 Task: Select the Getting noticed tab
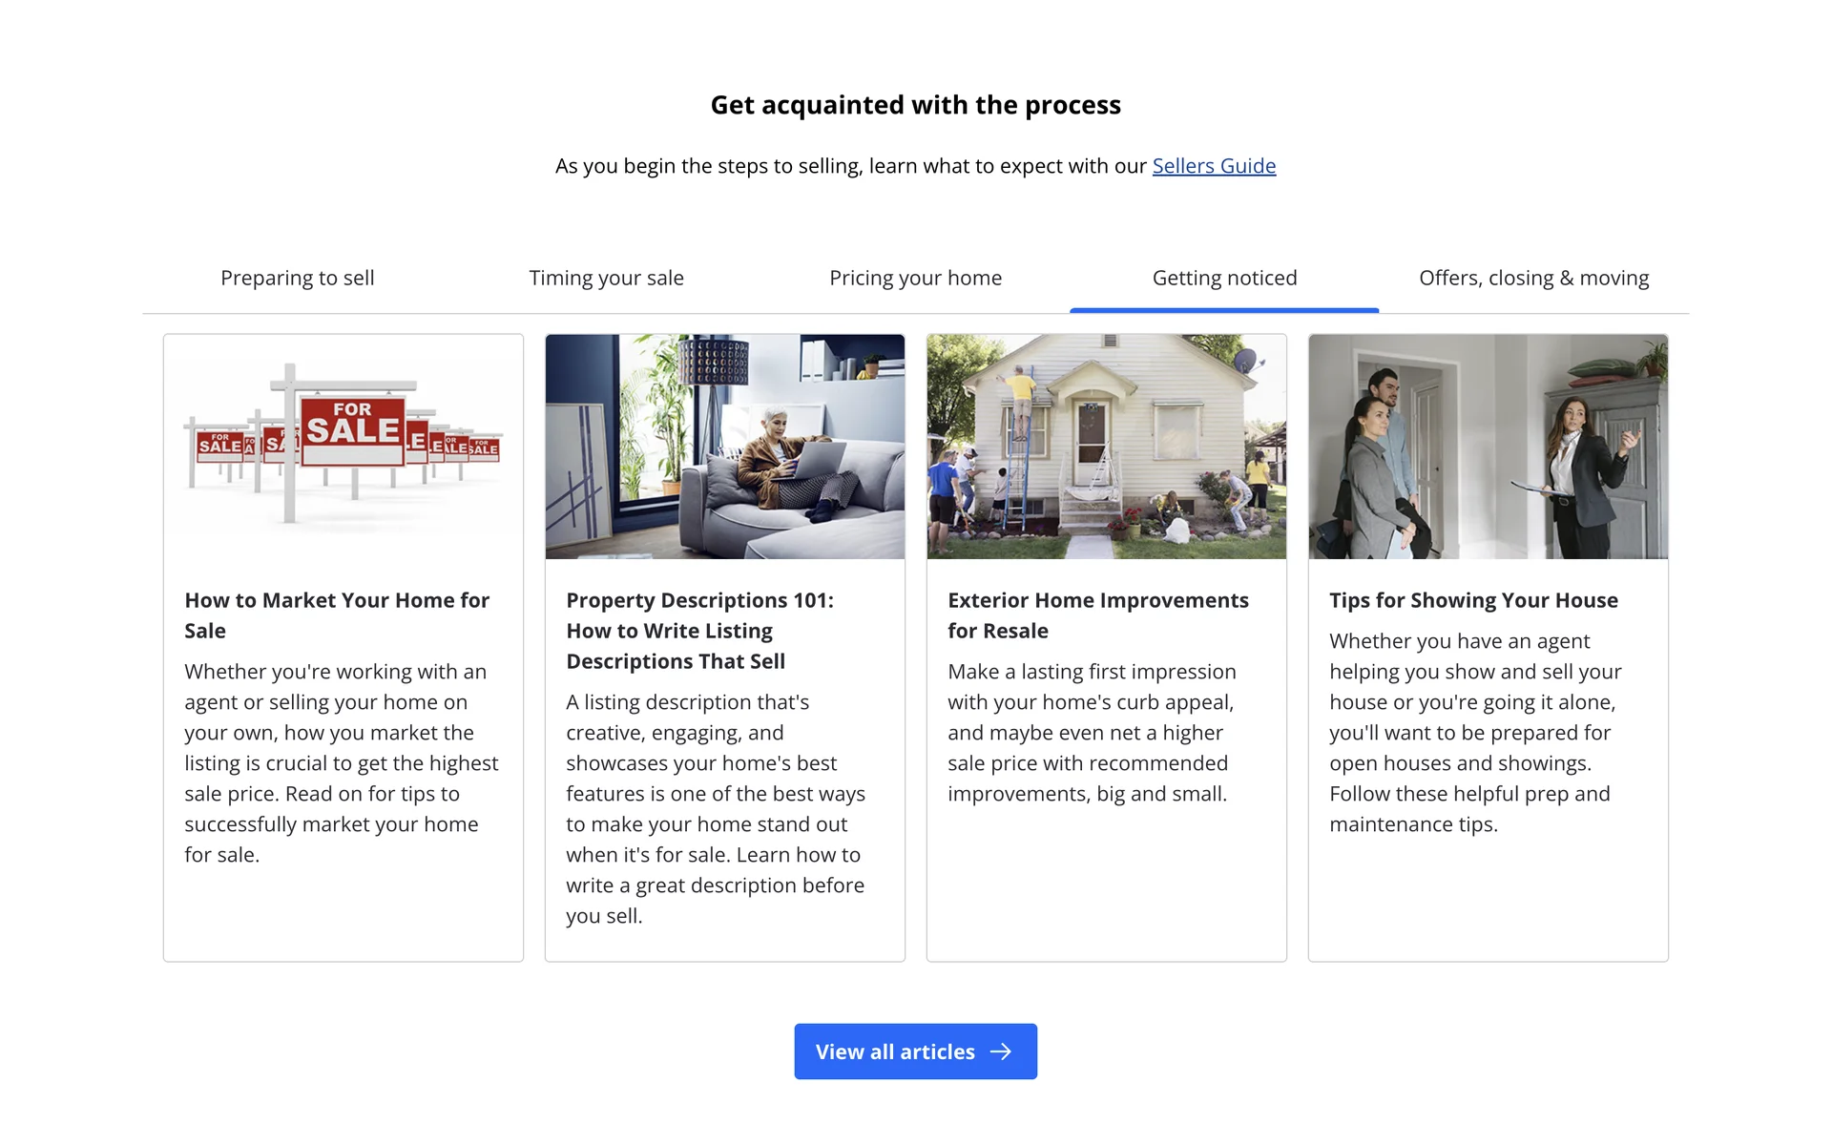tap(1225, 278)
